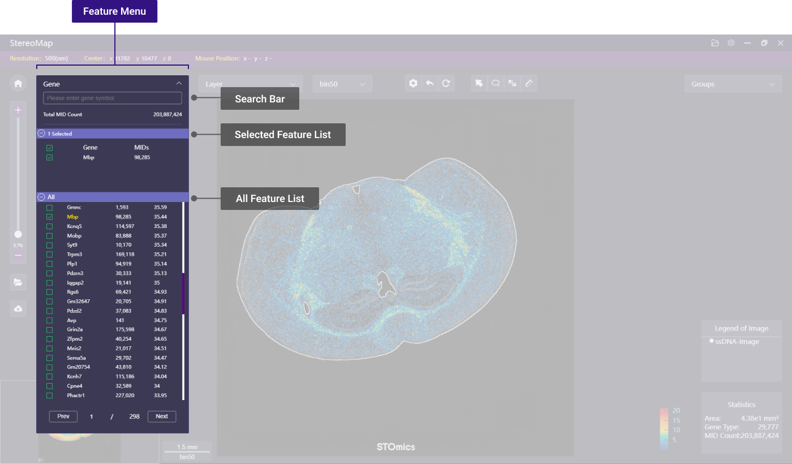Select the arrow pointer tool
This screenshot has width=792, height=464.
click(x=479, y=84)
